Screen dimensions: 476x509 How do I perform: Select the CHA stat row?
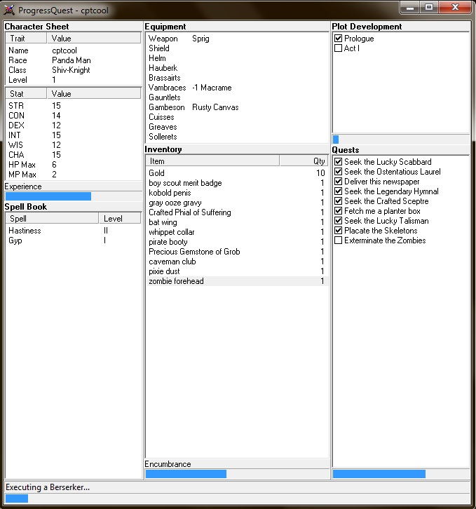tap(73, 154)
